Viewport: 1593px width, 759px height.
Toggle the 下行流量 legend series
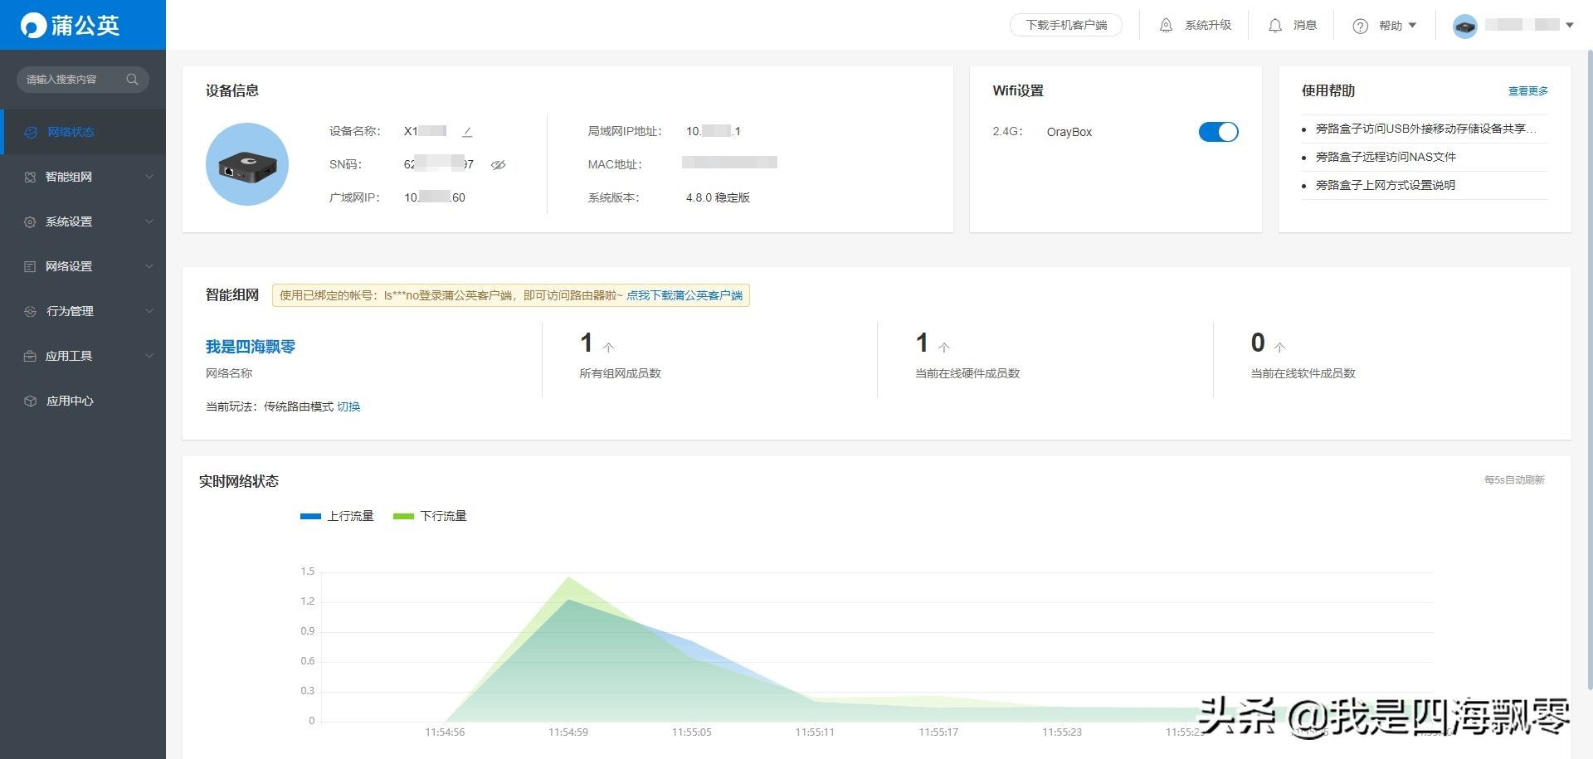(431, 516)
